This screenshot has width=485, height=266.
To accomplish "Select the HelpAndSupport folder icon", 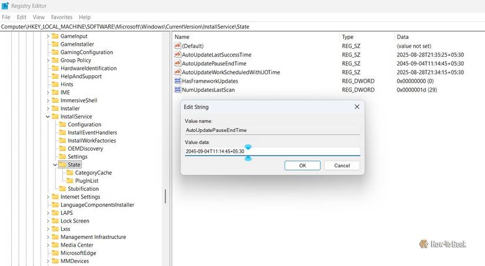I will [x=55, y=76].
